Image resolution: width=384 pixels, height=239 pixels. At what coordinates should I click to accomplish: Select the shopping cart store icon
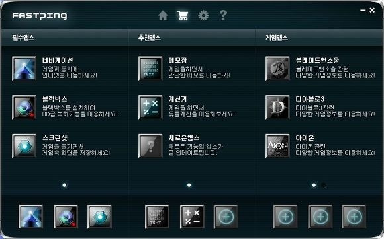183,16
